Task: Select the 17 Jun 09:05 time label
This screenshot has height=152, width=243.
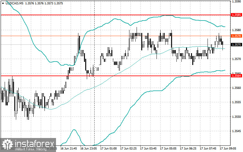Action: pyautogui.click(x=228, y=149)
